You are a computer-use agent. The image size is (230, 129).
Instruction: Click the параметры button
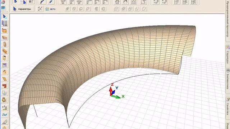click(23, 9)
